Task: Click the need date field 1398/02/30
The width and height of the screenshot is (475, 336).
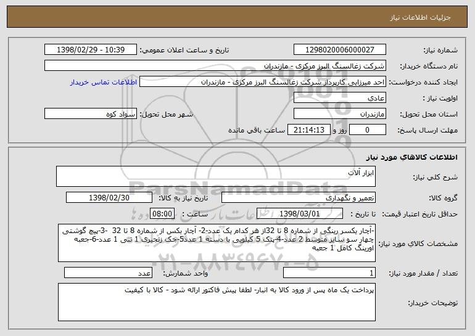Action: click(109, 197)
